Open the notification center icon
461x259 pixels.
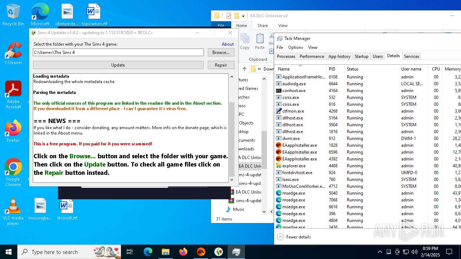coord(449,252)
